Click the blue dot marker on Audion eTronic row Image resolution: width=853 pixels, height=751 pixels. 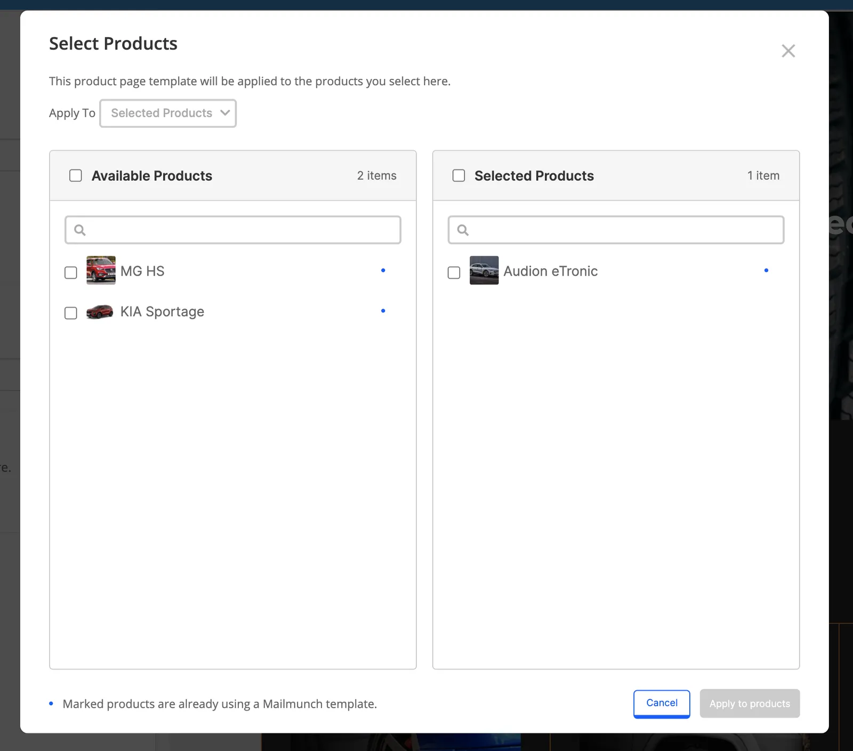766,270
